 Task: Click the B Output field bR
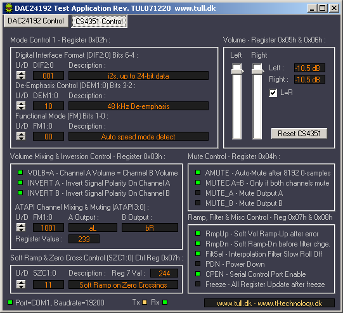point(150,227)
